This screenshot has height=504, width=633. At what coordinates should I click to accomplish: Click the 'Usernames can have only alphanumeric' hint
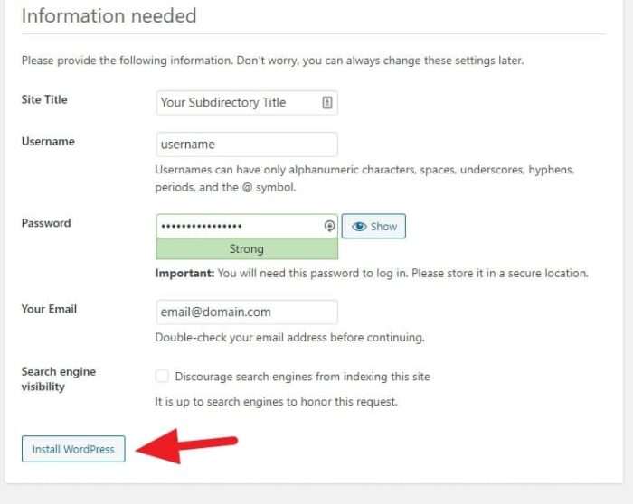(364, 178)
